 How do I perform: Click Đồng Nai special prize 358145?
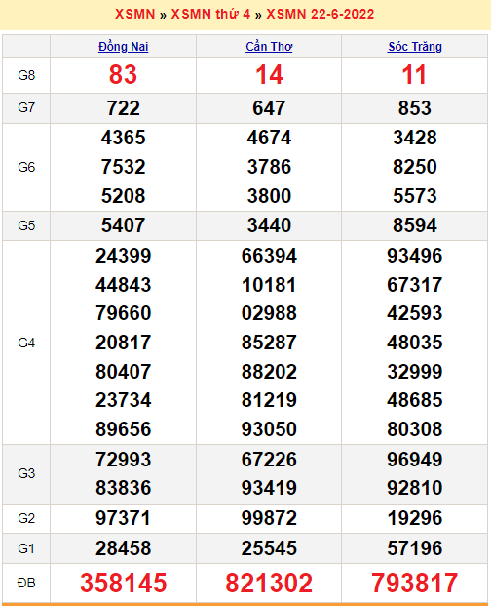[123, 583]
